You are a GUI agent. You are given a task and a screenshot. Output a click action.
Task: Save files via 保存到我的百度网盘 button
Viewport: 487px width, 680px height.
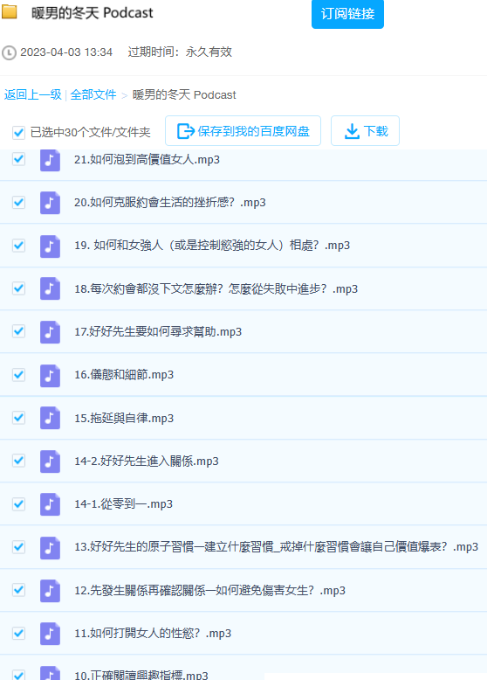243,131
